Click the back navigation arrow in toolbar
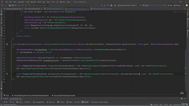This screenshot has width=189, height=106. 2,5
